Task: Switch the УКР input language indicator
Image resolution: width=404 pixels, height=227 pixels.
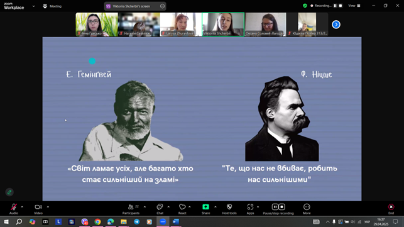Action: point(367,221)
